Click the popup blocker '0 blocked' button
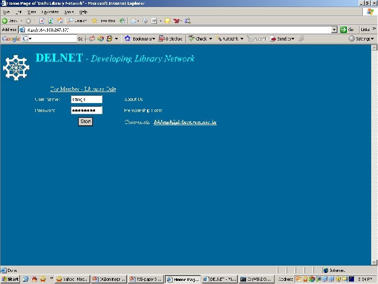This screenshot has width=378, height=284. click(x=171, y=38)
